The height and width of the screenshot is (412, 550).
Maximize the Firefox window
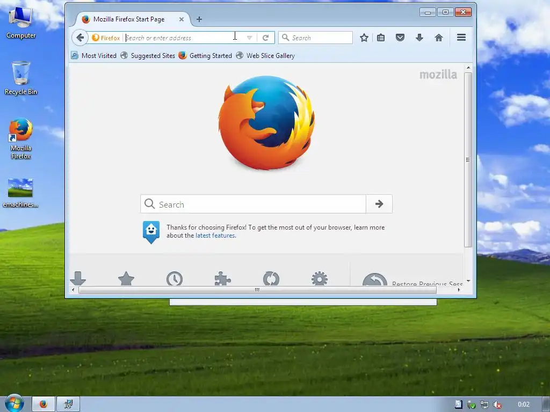click(x=445, y=12)
